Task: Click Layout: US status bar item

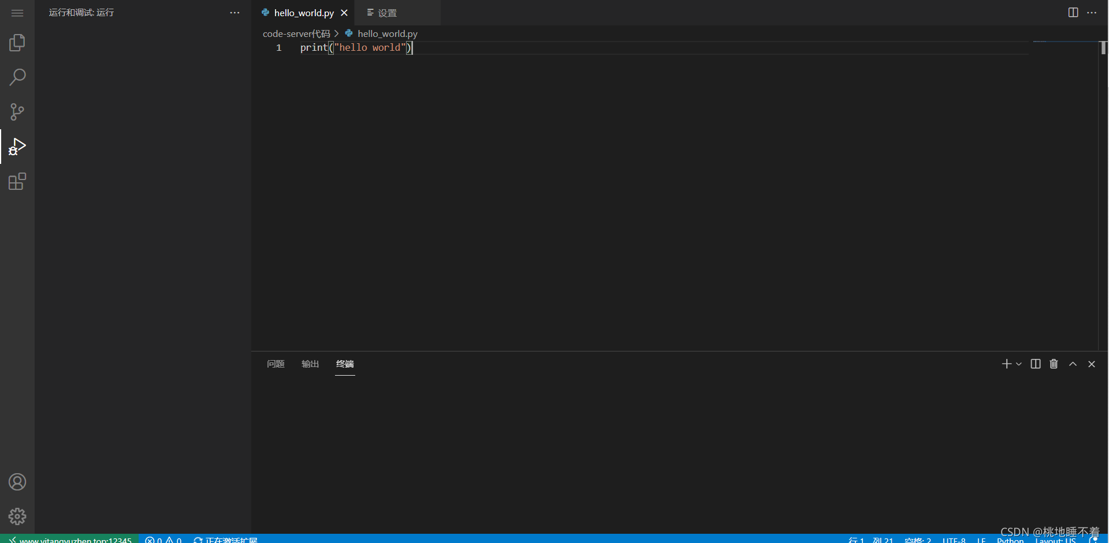Action: [x=1055, y=540]
